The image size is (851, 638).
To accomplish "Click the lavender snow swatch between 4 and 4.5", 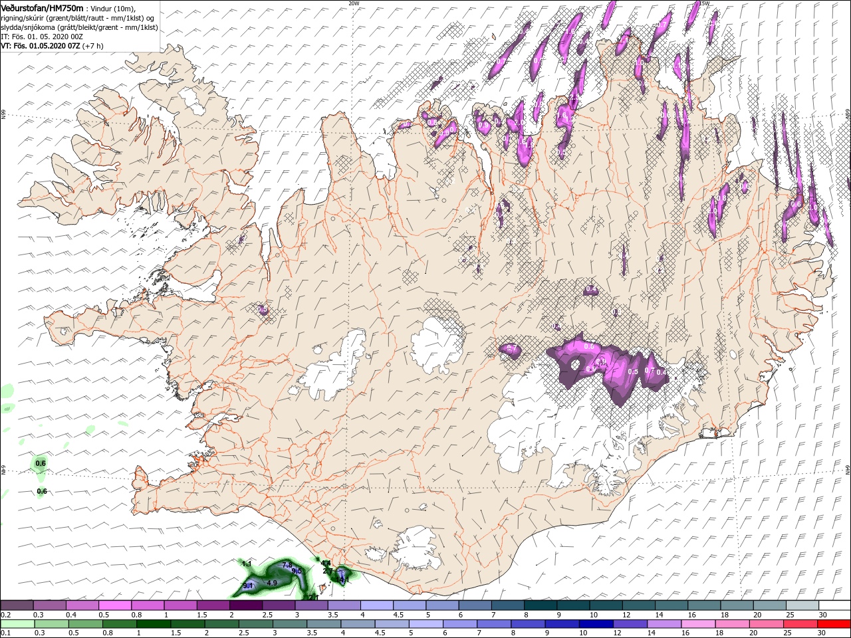I will coord(376,605).
